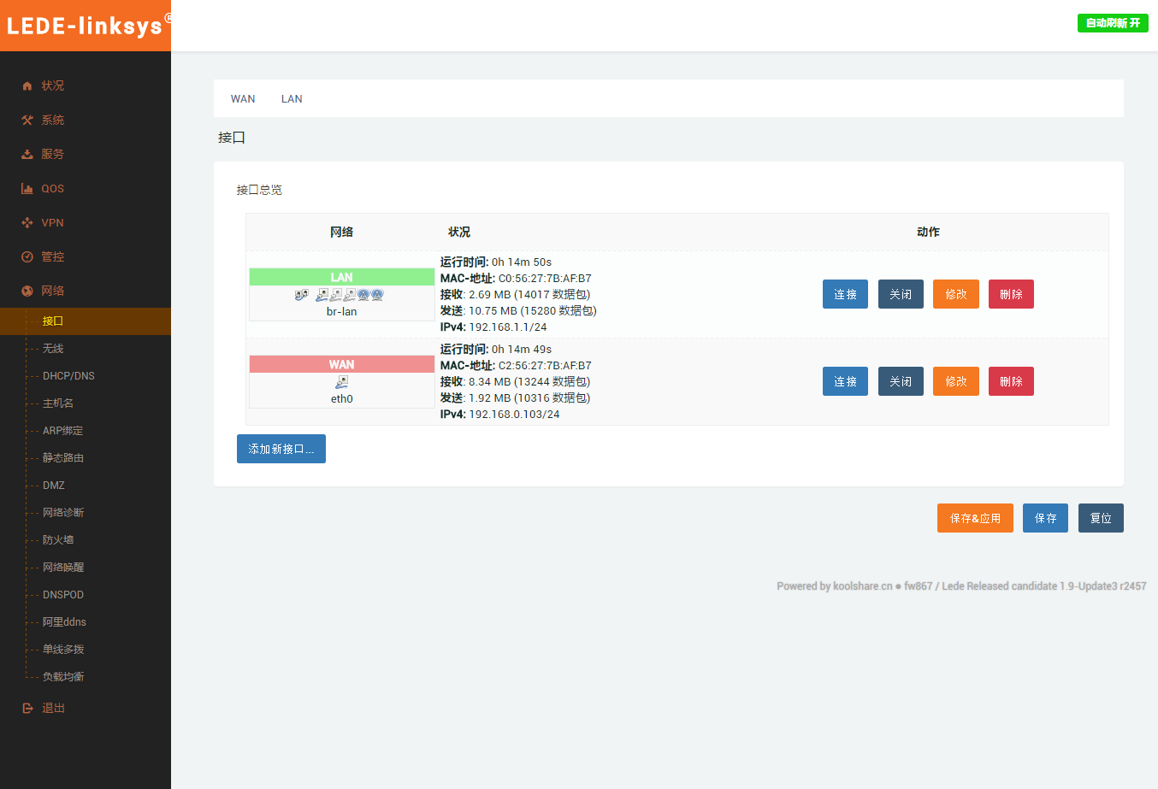Toggle the 自动刷新 auto-refresh switch
The image size is (1158, 789).
click(x=1112, y=23)
